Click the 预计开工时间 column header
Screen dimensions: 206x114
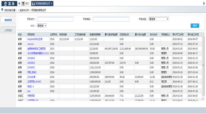(178, 35)
